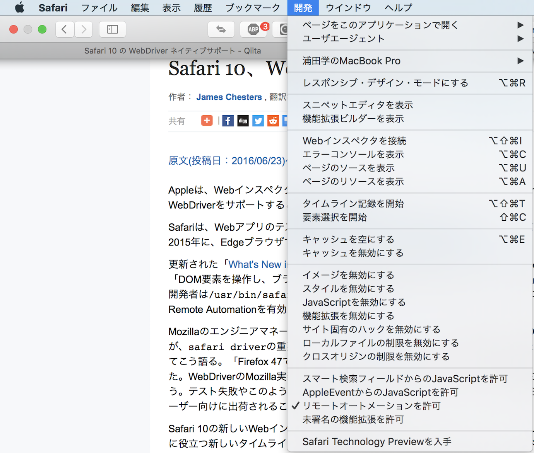Screen dimensions: 534x453
Task: Share the article via the Reddit icon
Action: point(273,121)
